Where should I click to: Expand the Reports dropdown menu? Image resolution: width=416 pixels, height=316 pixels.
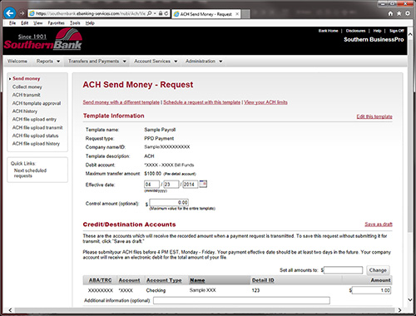[x=48, y=61]
